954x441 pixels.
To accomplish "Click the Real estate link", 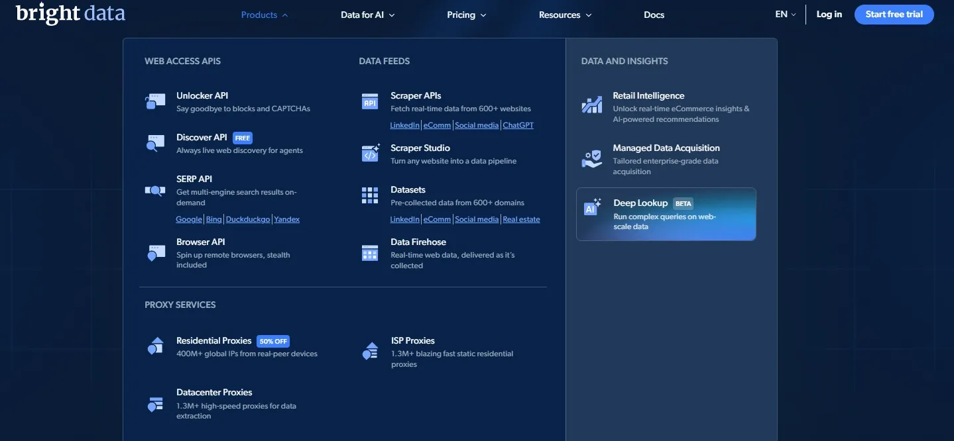I will point(522,219).
